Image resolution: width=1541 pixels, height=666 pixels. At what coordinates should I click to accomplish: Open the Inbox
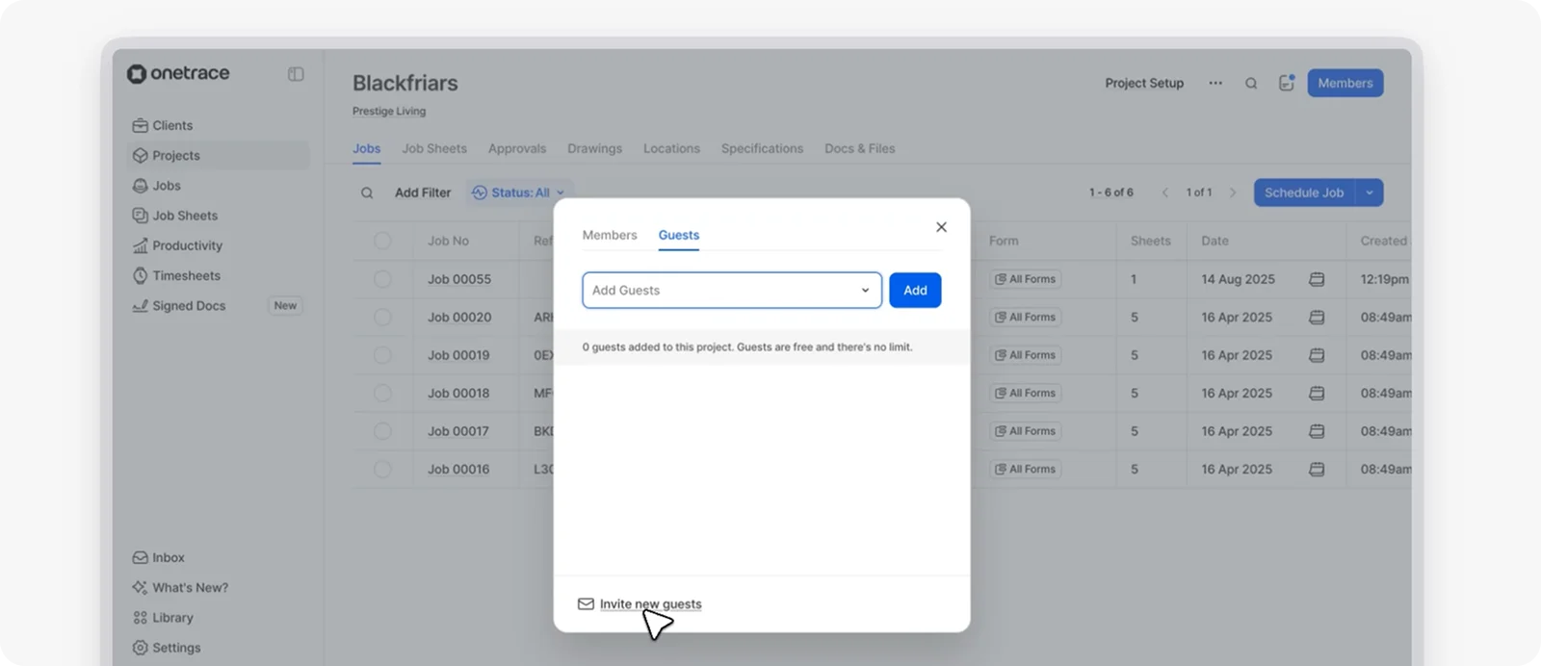pyautogui.click(x=158, y=557)
